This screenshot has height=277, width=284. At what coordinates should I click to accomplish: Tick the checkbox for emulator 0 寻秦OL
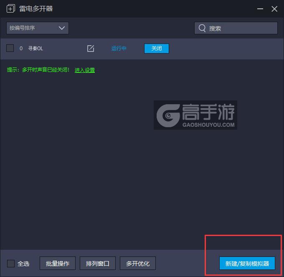pyautogui.click(x=10, y=48)
